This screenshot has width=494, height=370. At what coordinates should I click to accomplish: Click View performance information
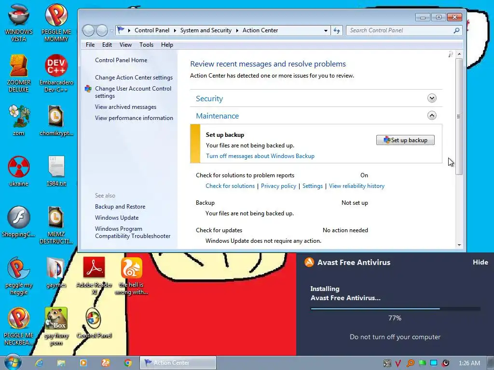pos(134,118)
